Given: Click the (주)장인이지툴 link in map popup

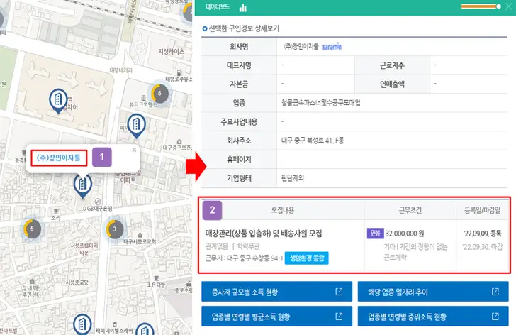Looking at the screenshot, I should click(x=59, y=158).
